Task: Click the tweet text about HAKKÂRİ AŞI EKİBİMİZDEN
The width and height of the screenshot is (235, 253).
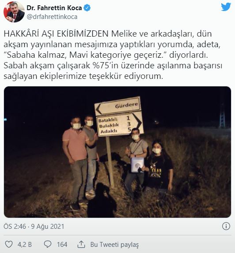Action: point(113,55)
